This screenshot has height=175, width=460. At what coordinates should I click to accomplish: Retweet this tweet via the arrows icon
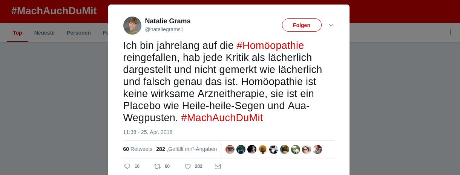[157, 166]
